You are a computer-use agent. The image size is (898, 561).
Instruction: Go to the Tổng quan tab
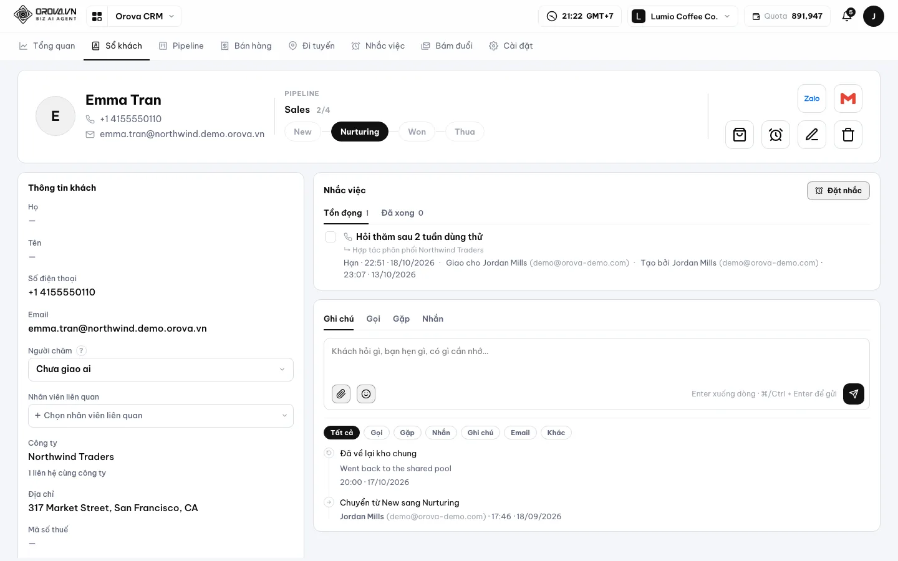coord(47,46)
